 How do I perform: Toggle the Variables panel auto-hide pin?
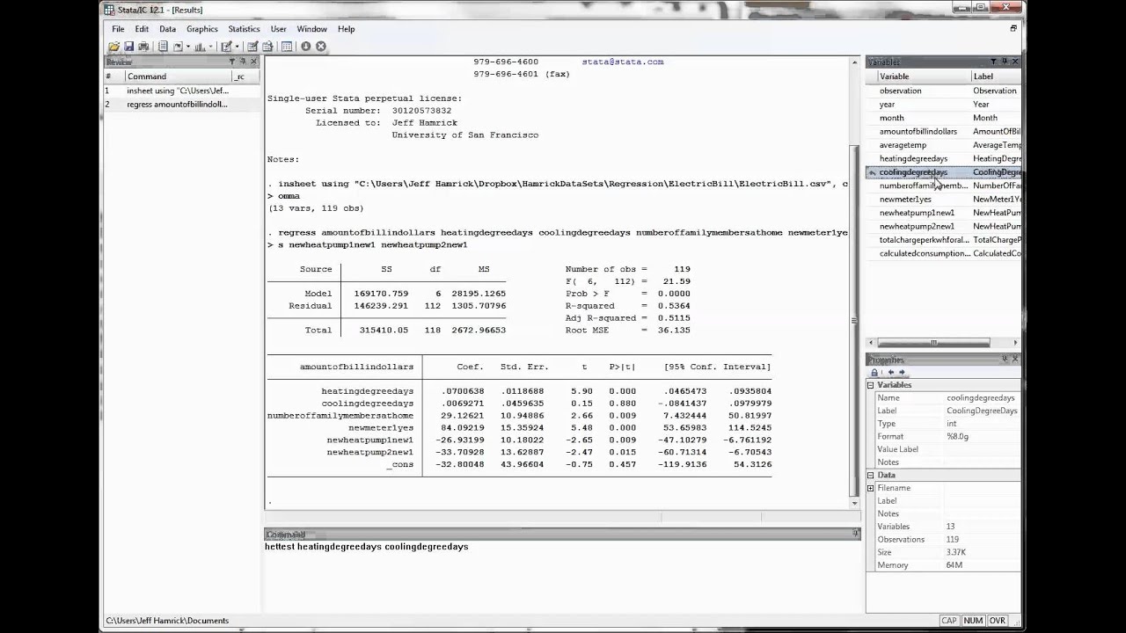1005,62
